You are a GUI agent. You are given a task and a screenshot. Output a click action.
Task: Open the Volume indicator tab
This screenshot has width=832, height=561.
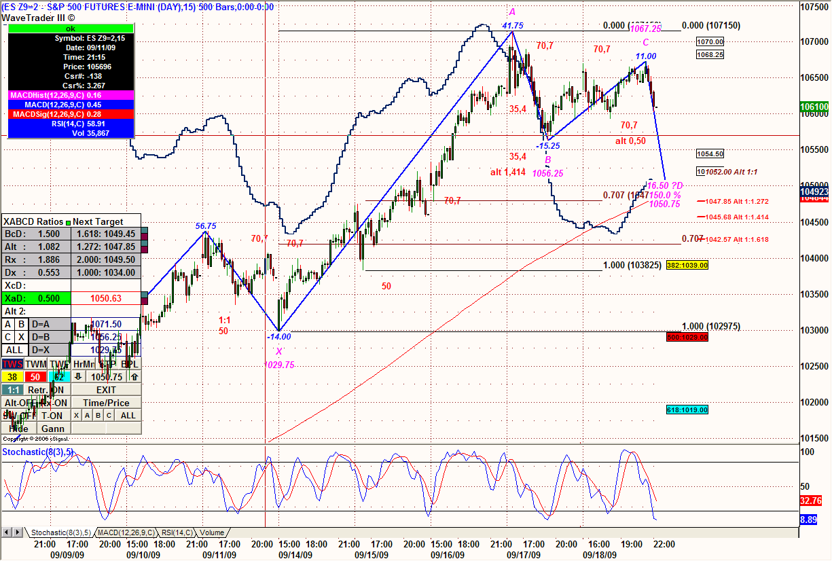212,532
